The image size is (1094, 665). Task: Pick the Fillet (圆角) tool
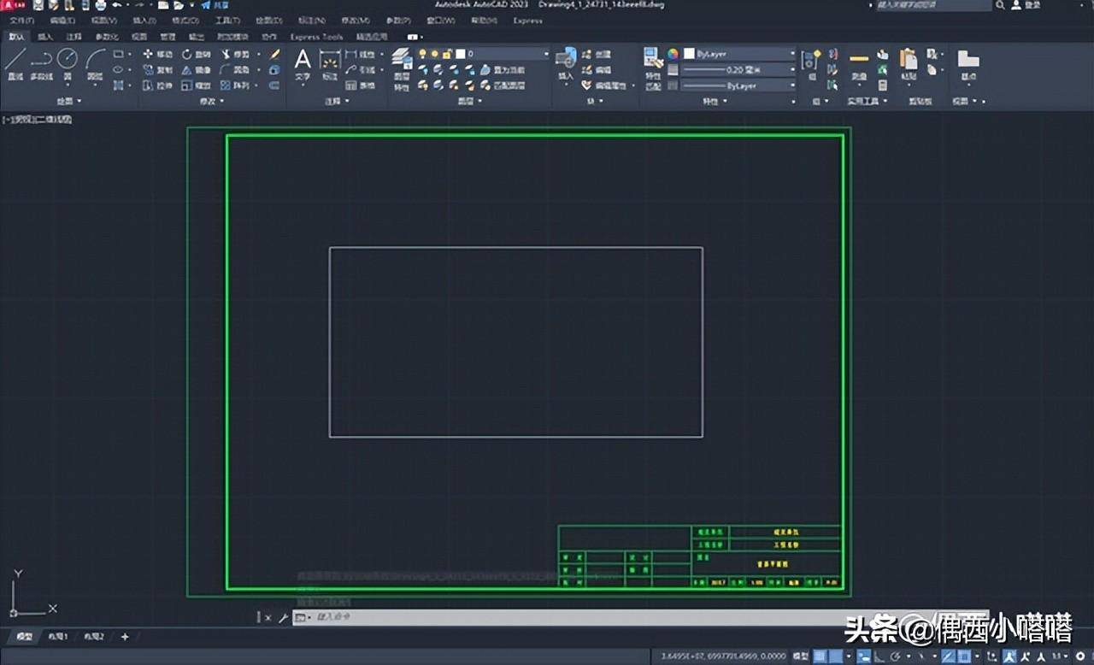(237, 70)
